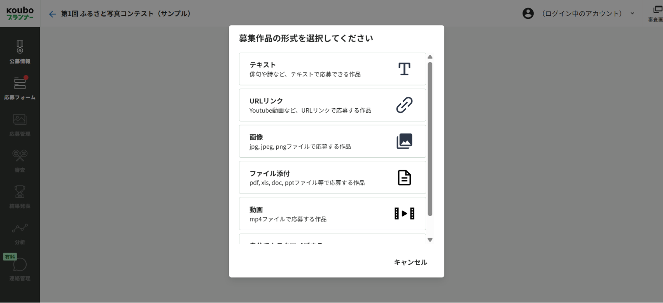Open the 連絡管理 sidebar section
The width and height of the screenshot is (663, 303).
tap(20, 269)
